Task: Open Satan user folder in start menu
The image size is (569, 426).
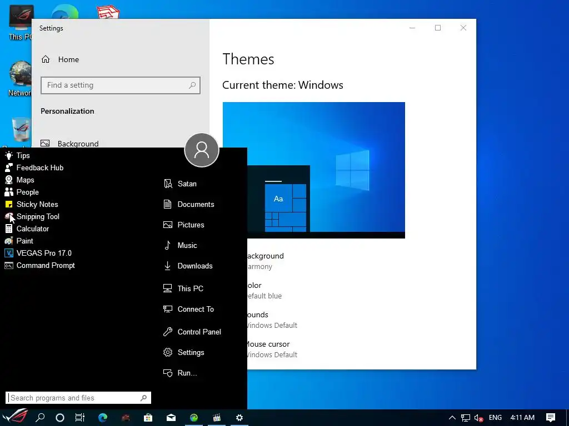Action: 181,184
